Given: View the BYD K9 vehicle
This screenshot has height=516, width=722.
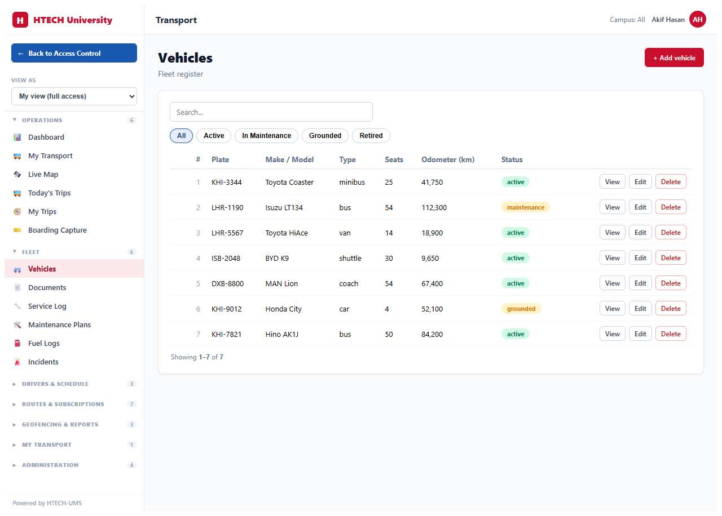Looking at the screenshot, I should [x=613, y=258].
